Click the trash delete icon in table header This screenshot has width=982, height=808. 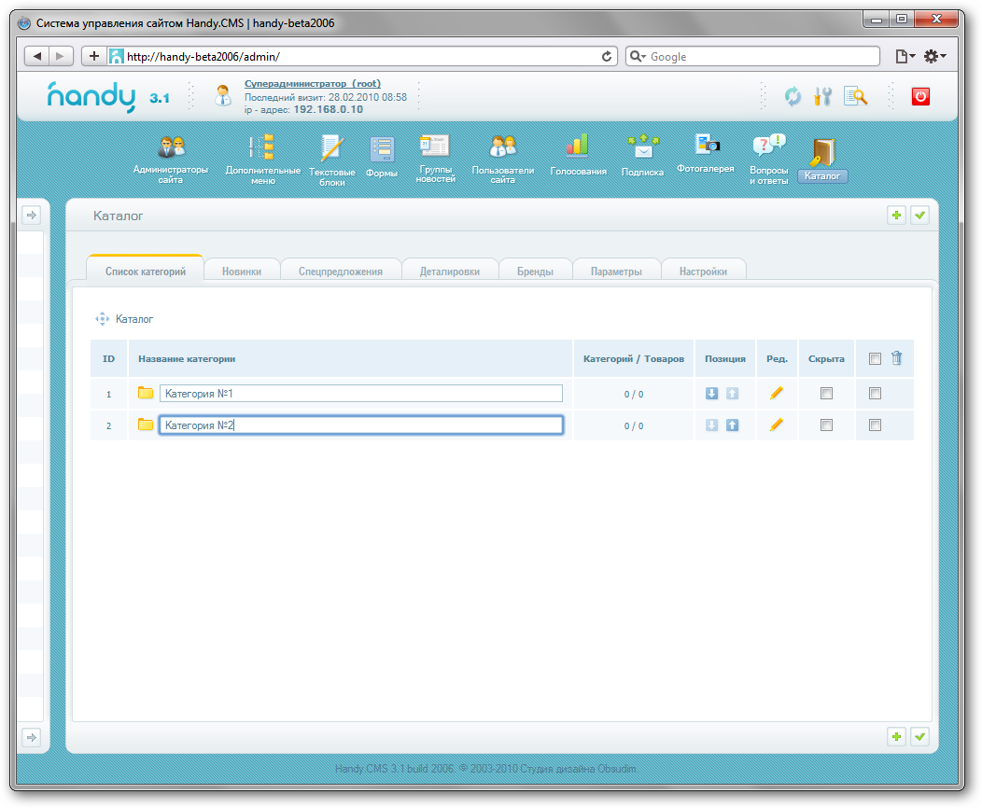897,358
